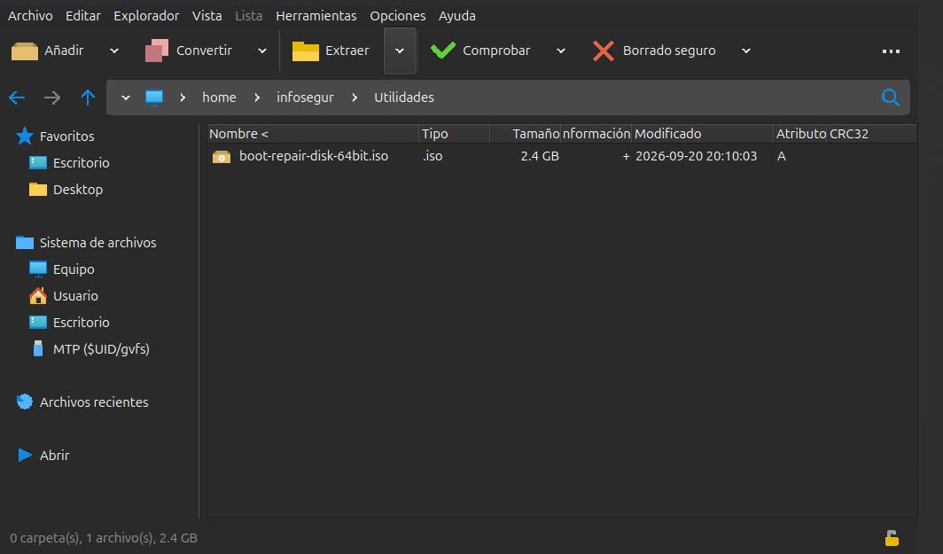The image size is (943, 554).
Task: Select Escritorio under Sistema de archivos
Action: coord(82,323)
